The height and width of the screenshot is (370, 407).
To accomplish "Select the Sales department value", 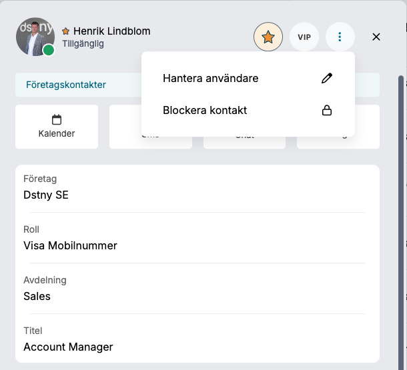I will pyautogui.click(x=37, y=296).
